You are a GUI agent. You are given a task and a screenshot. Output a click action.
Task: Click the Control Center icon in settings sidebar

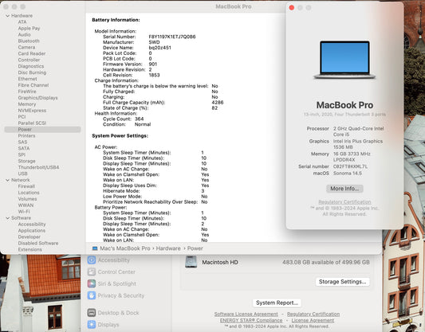(x=92, y=271)
